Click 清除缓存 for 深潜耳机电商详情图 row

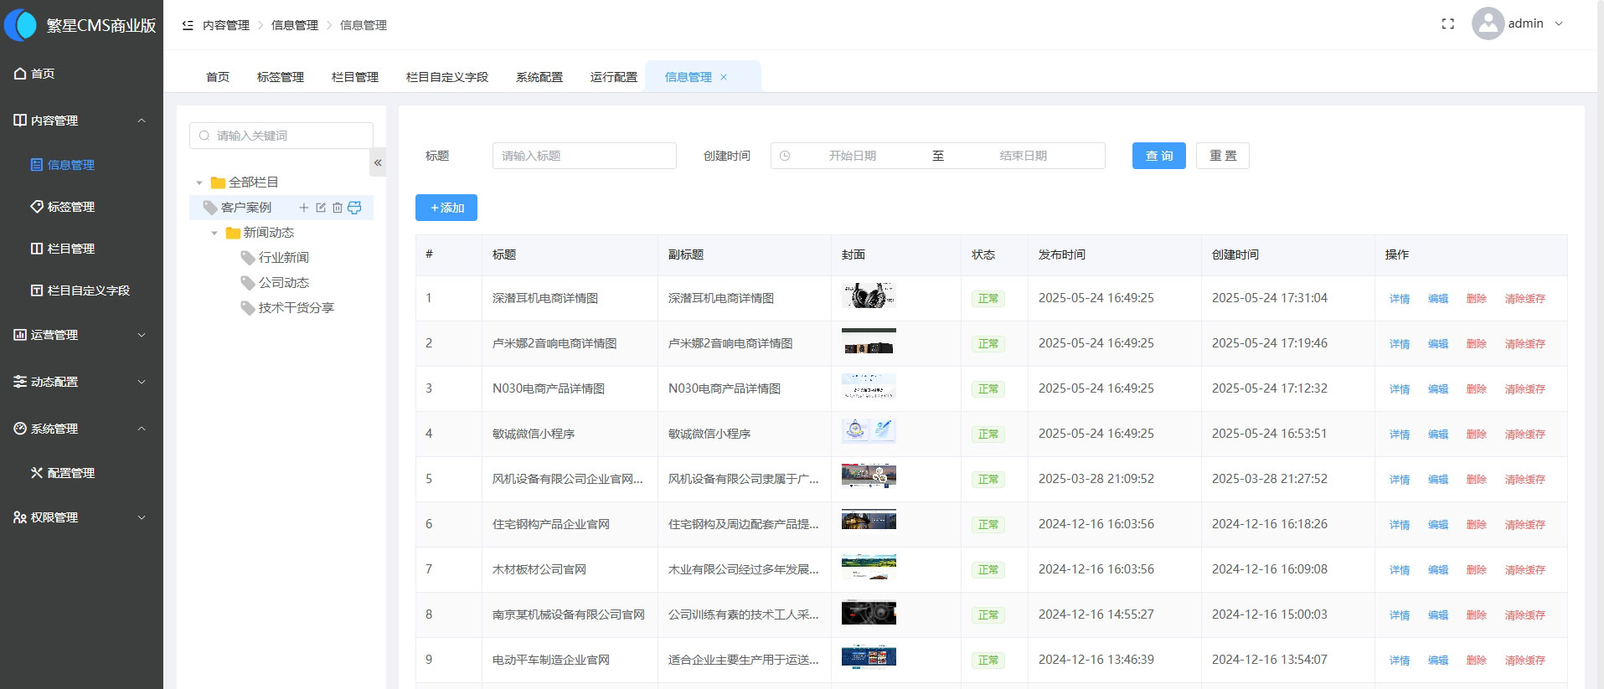(1524, 299)
